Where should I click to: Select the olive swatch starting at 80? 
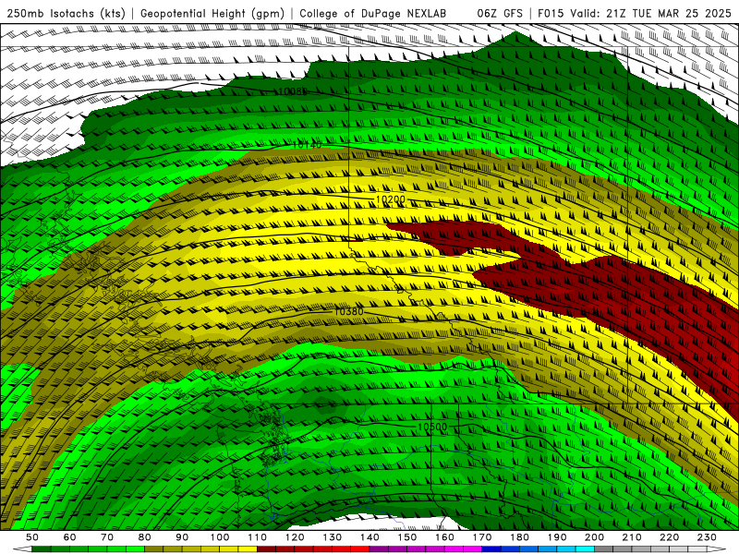pos(154,549)
